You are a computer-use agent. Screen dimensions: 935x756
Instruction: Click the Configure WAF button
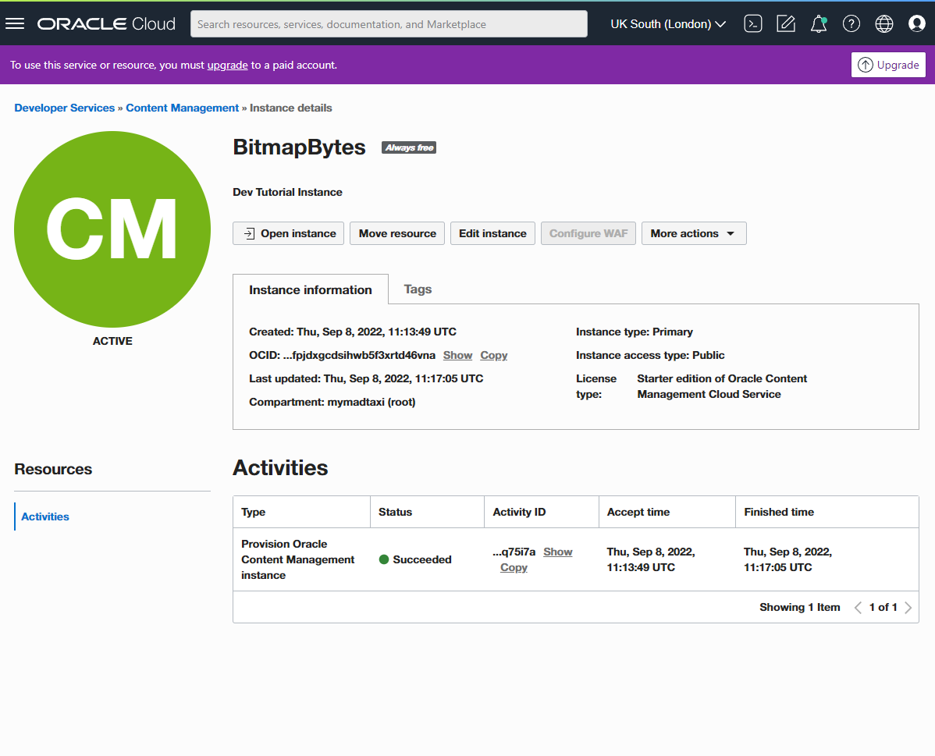click(x=588, y=234)
